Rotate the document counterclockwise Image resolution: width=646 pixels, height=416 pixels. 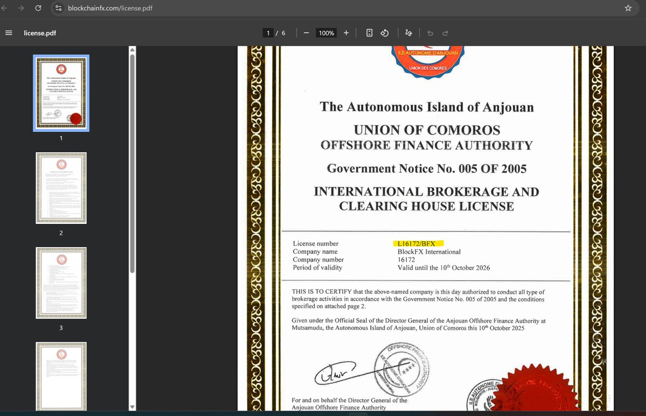point(385,33)
